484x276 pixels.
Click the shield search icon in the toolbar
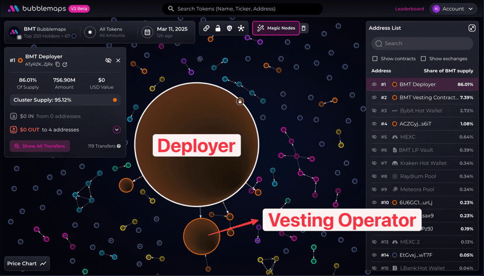tap(229, 28)
